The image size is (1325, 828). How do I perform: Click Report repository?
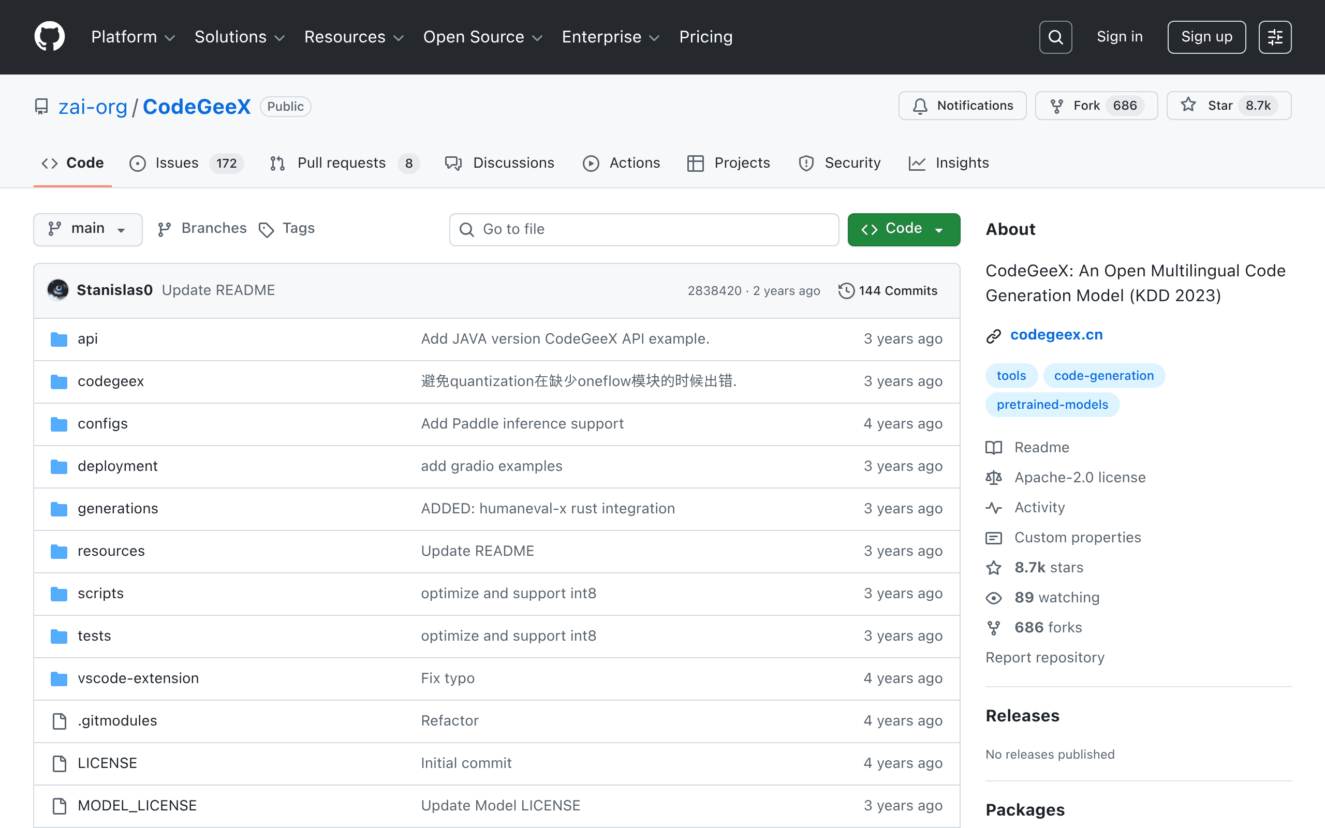pyautogui.click(x=1044, y=658)
